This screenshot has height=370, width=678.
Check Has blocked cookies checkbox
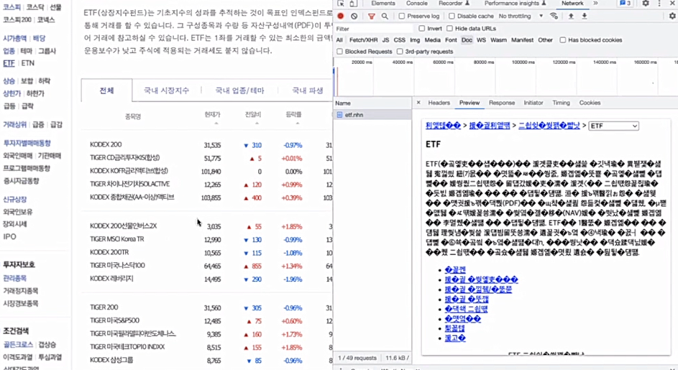click(x=562, y=40)
